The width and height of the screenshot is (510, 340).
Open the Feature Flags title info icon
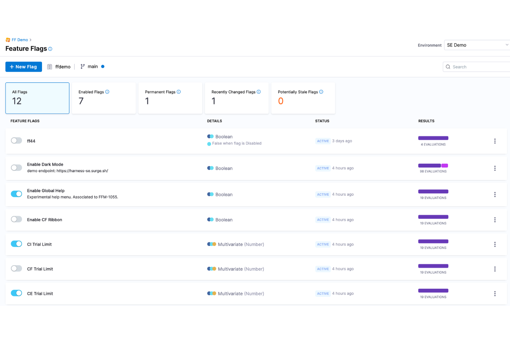pyautogui.click(x=50, y=49)
